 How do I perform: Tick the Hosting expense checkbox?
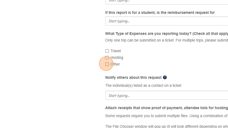click(x=107, y=58)
